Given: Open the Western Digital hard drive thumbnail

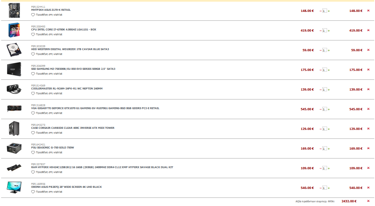Looking at the screenshot, I should (14, 50).
